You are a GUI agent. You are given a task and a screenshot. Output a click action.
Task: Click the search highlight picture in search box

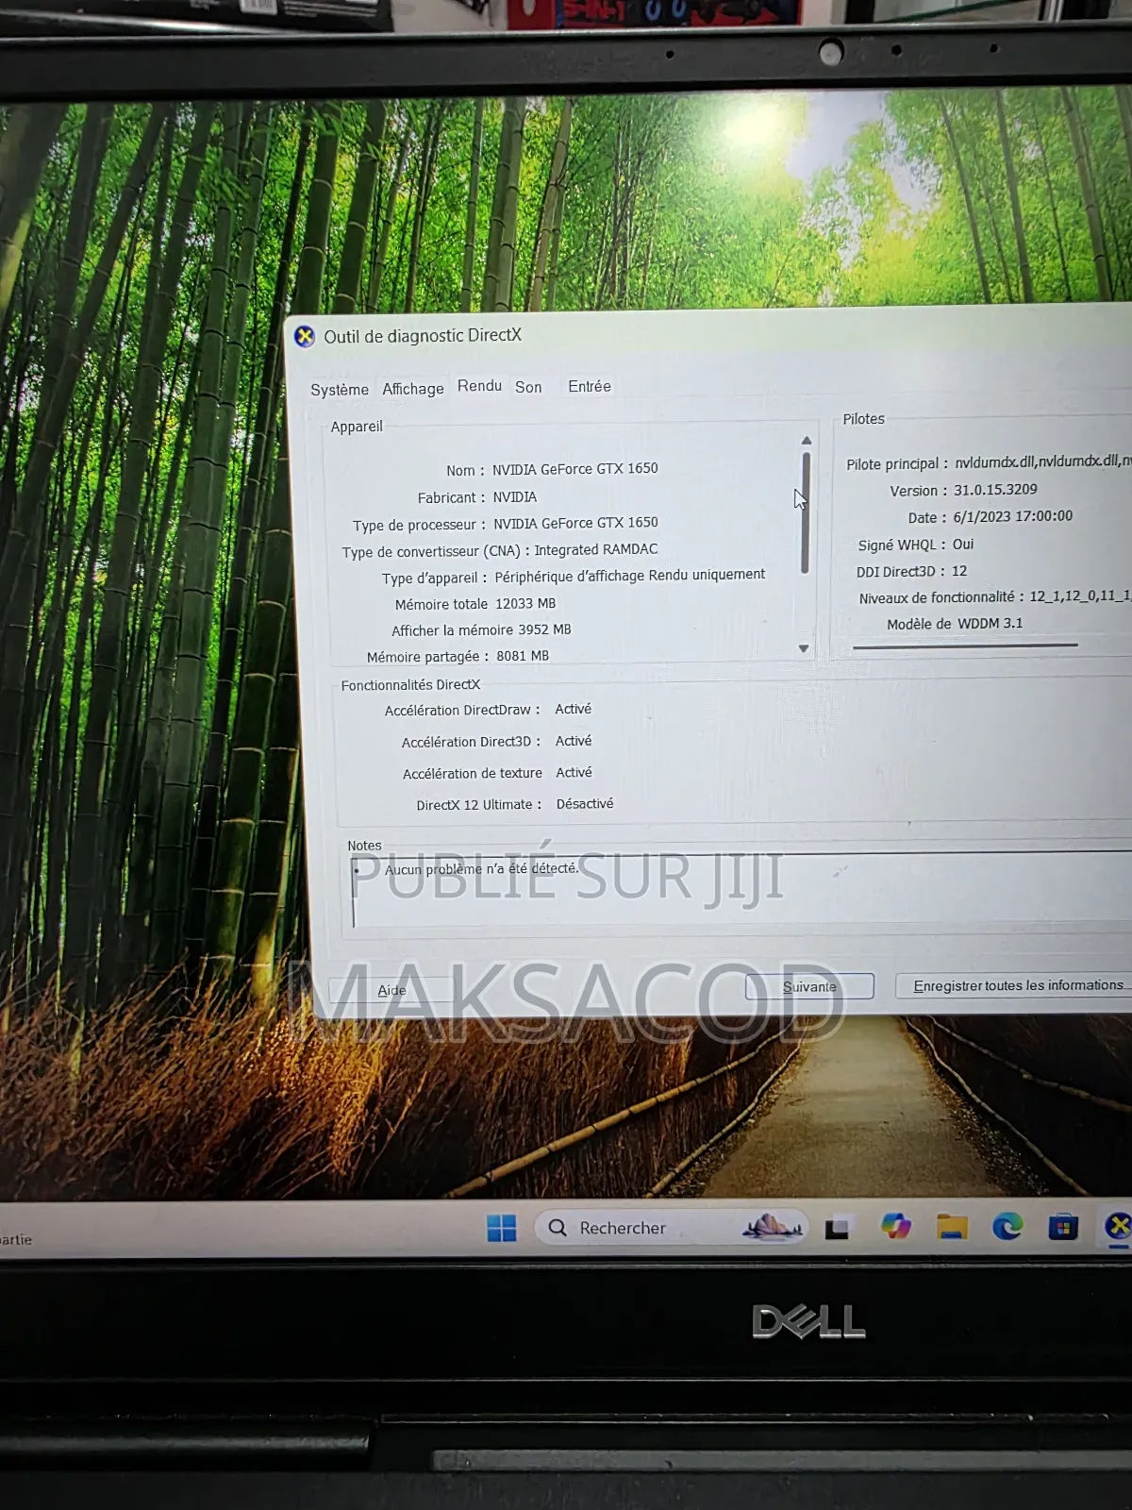pyautogui.click(x=773, y=1226)
